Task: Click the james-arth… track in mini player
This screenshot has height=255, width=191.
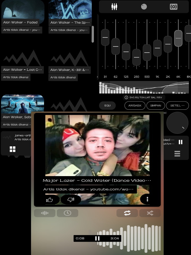Action: point(23,135)
